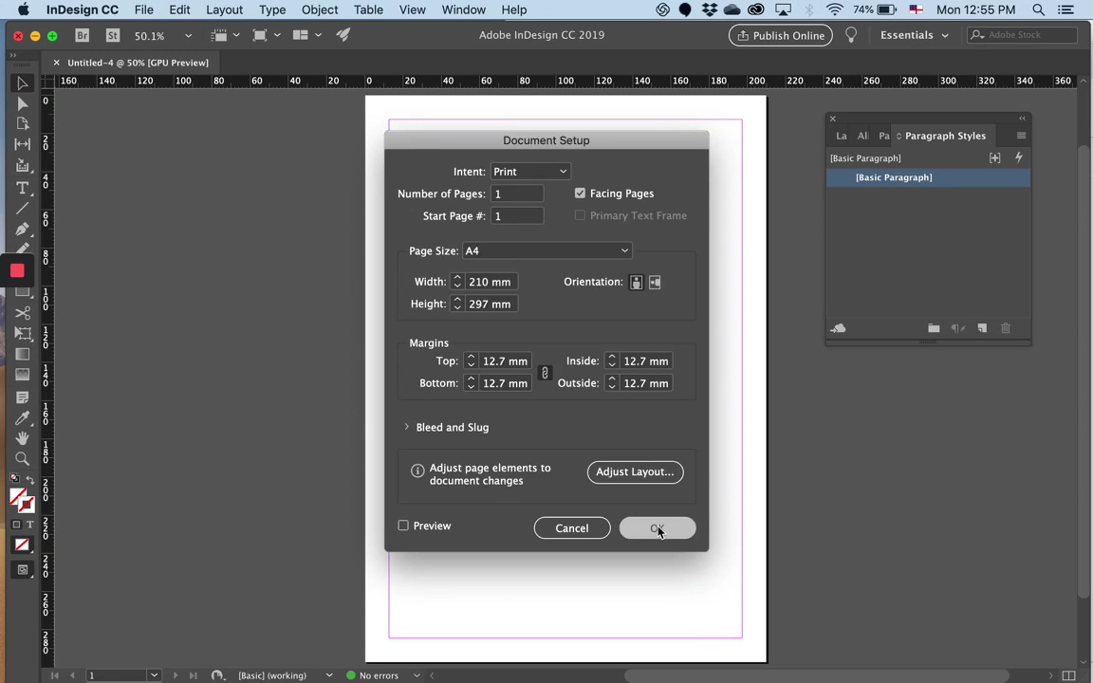Select the Pen tool

click(22, 229)
